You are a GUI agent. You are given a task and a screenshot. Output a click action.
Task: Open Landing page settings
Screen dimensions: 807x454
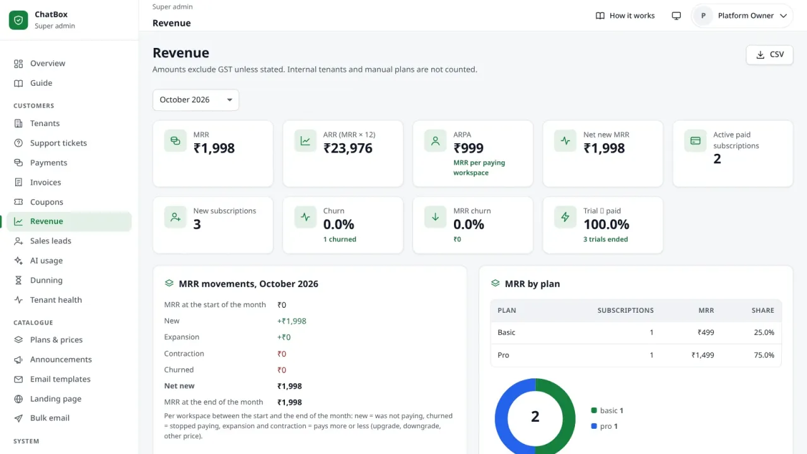[69, 399]
